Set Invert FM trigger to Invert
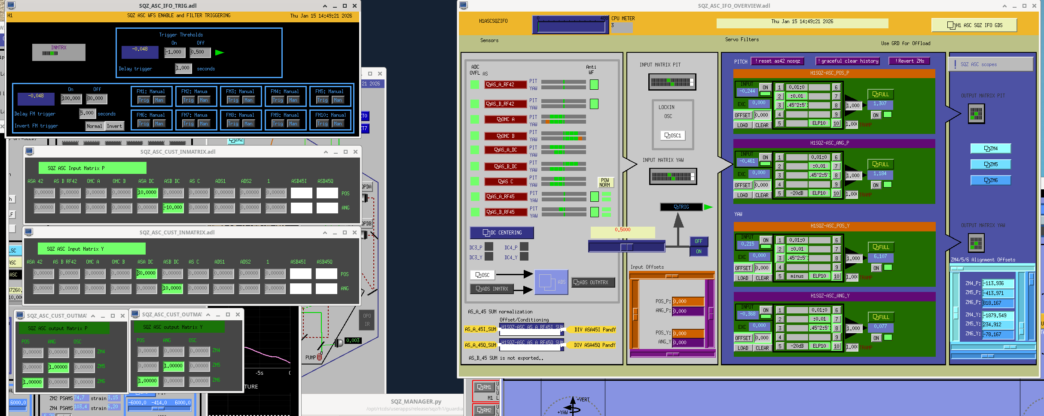 (x=114, y=126)
